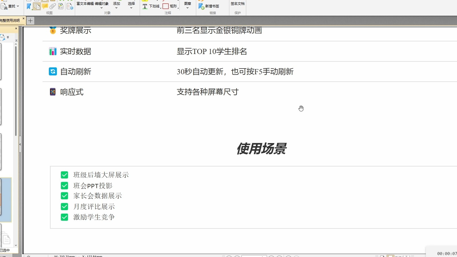The height and width of the screenshot is (257, 457).
Task: Select the 下划线 underline annotation tool
Action: point(151,6)
